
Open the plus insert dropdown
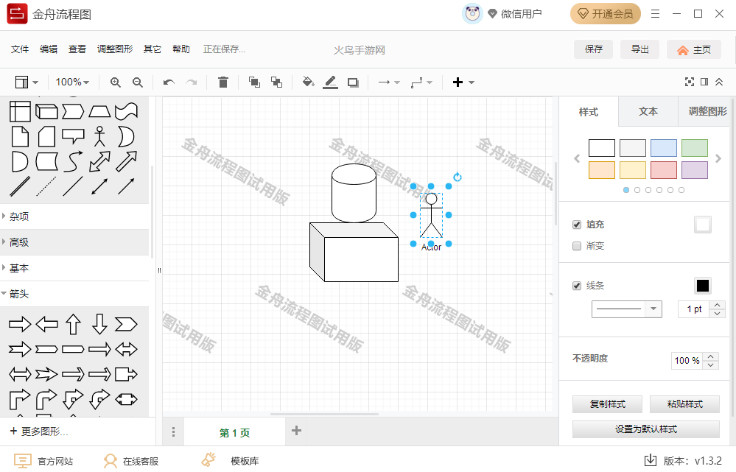click(x=463, y=82)
